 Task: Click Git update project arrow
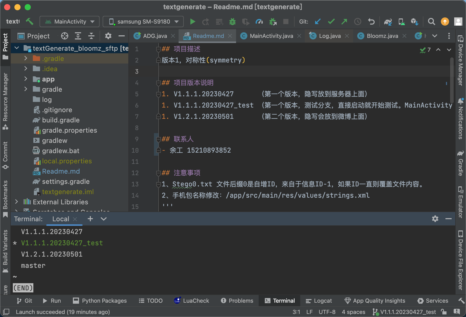coord(318,22)
